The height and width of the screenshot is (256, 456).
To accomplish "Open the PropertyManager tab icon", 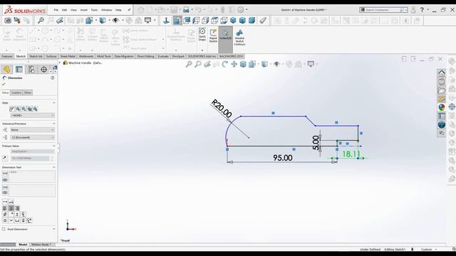I will coord(19,70).
